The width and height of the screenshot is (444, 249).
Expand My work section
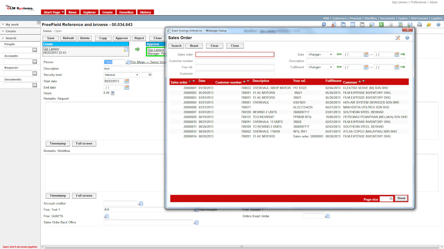coord(12,25)
